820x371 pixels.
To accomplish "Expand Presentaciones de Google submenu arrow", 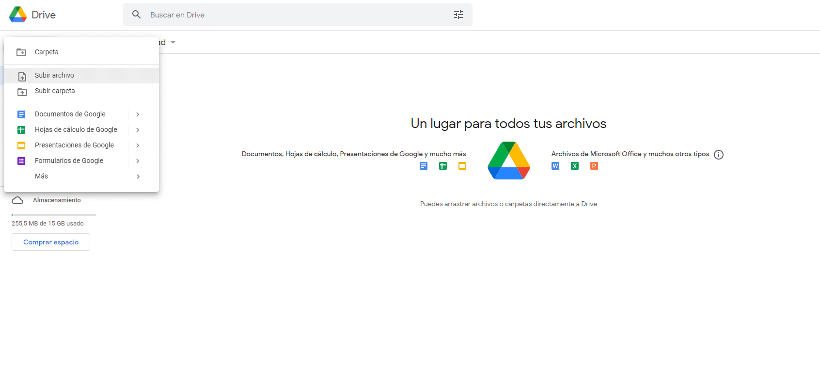I will (x=138, y=145).
